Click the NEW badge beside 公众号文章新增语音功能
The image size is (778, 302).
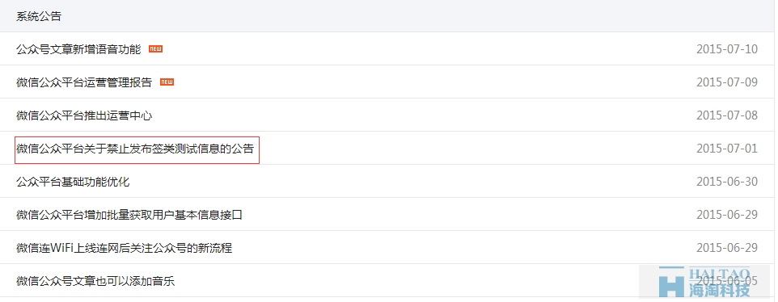(x=156, y=49)
